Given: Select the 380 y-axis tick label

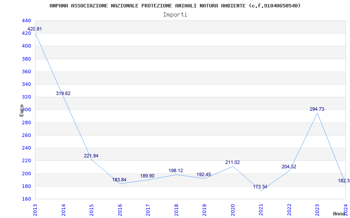Looking at the screenshot, I should tap(26, 59).
